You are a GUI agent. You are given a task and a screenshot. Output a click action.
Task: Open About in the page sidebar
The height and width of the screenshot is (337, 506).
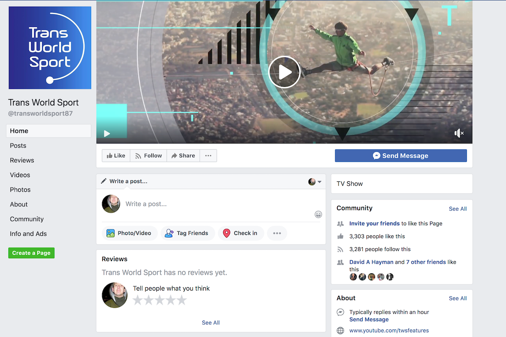pos(19,205)
